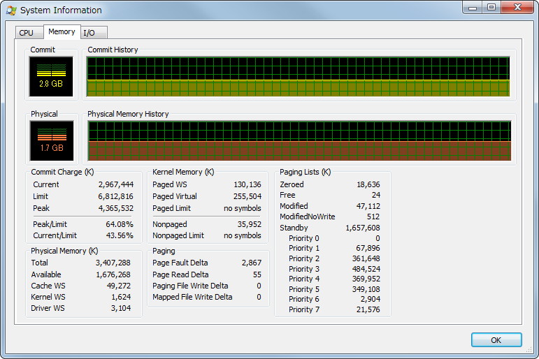Click the System Information title bar icon
The width and height of the screenshot is (539, 359).
pyautogui.click(x=11, y=10)
